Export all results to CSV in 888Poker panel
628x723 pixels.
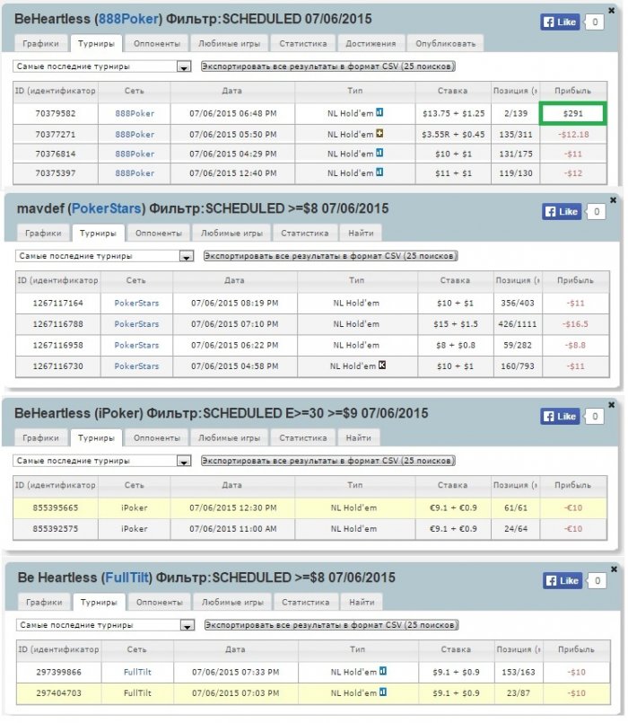point(328,66)
